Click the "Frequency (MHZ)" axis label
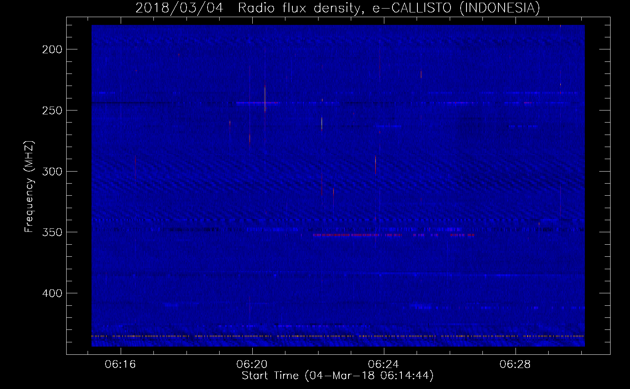The image size is (630, 389). pyautogui.click(x=29, y=186)
